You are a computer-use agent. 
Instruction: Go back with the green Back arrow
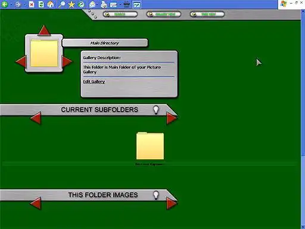5,4
